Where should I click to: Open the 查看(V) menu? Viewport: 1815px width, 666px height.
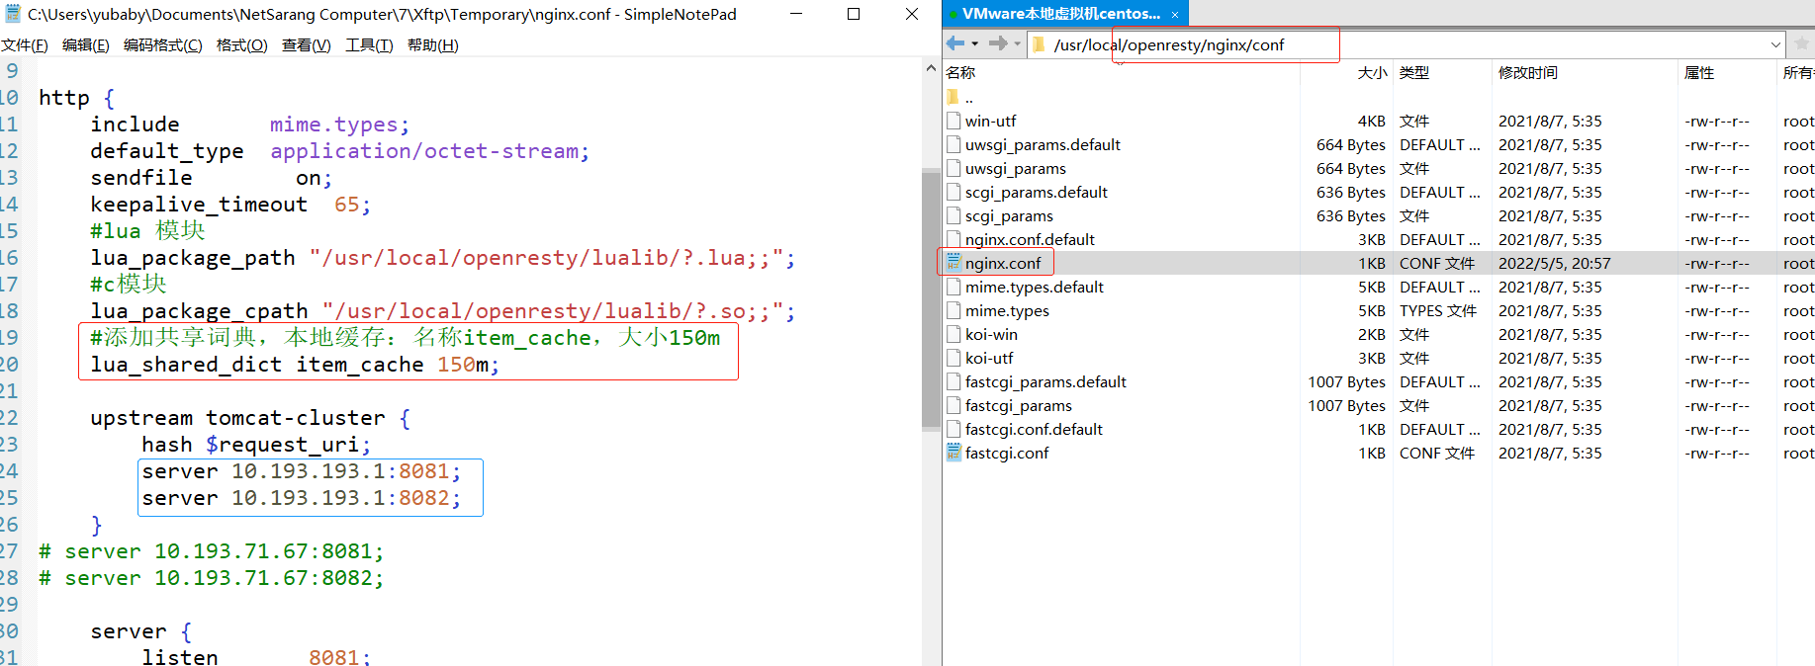[x=306, y=45]
